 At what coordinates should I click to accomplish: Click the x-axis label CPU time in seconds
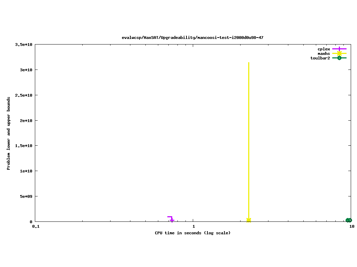click(x=192, y=233)
